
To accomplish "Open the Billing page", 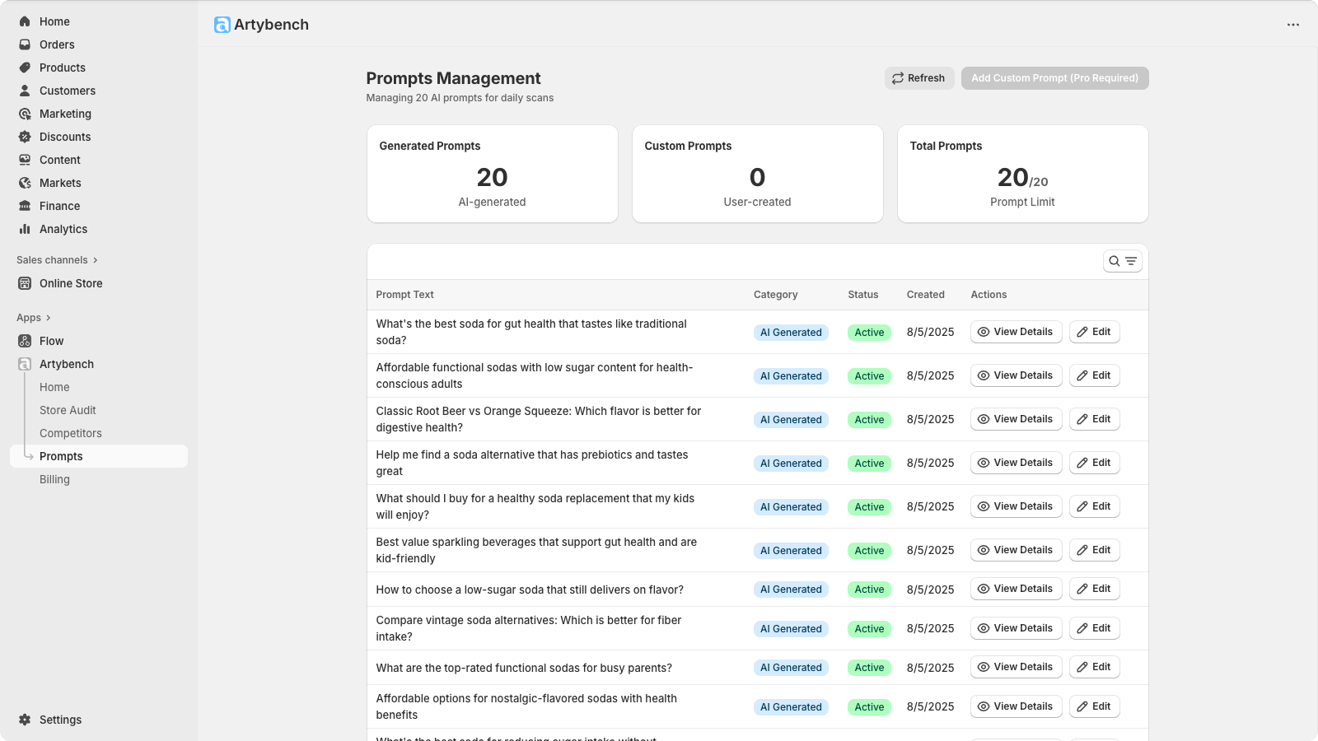I will coord(54,479).
